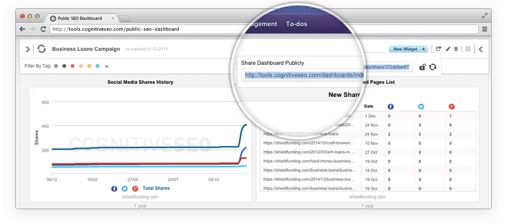Filter by the pink tag
The width and height of the screenshot is (507, 224).
[x=81, y=66]
